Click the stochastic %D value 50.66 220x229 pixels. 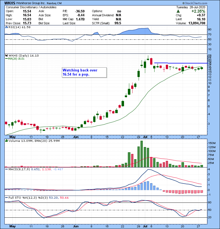(64, 198)
